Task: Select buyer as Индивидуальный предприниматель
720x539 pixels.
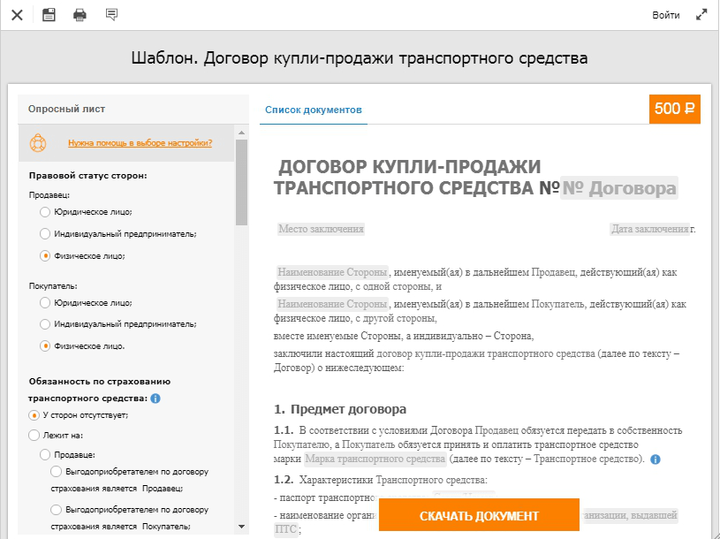Action: 45,324
